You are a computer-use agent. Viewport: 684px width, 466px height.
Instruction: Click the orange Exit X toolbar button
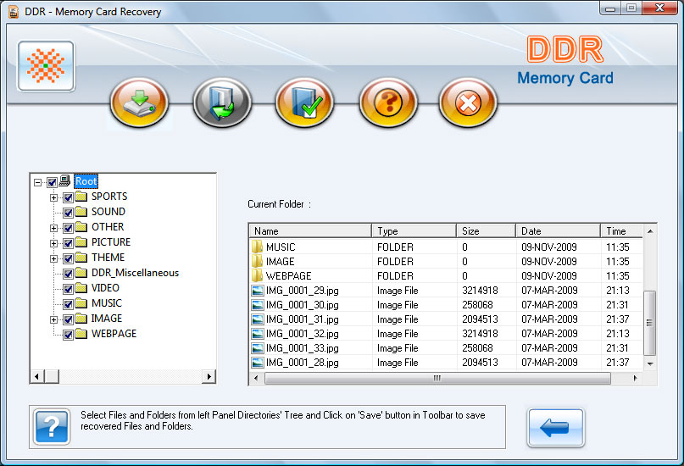pyautogui.click(x=468, y=103)
